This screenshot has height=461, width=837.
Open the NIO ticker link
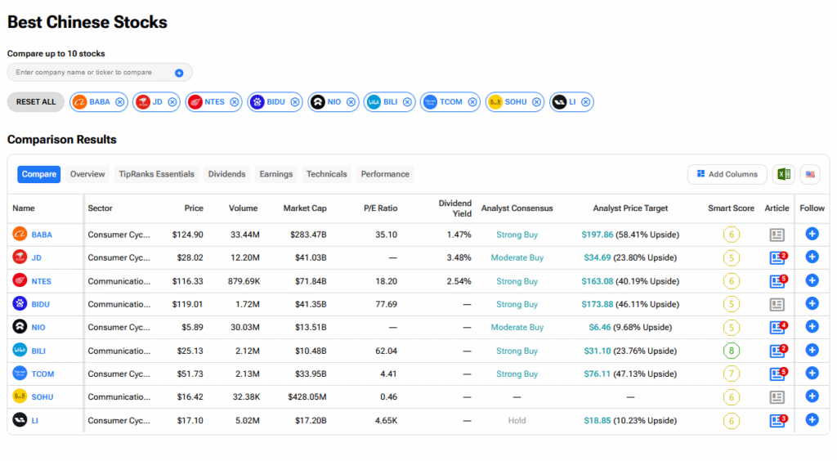point(38,328)
